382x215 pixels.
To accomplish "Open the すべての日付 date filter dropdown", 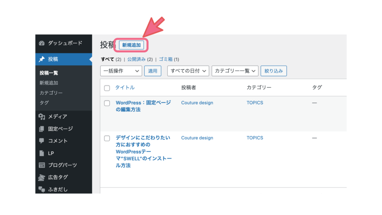I will pyautogui.click(x=188, y=71).
